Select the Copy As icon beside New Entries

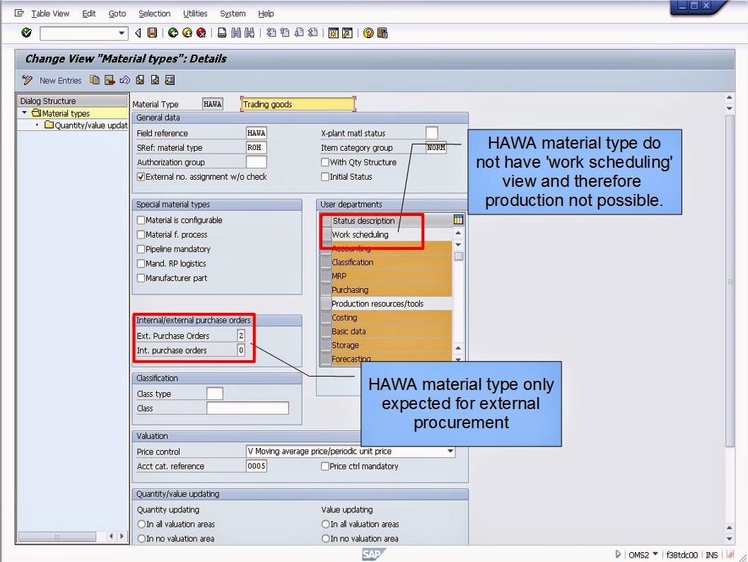click(x=94, y=80)
